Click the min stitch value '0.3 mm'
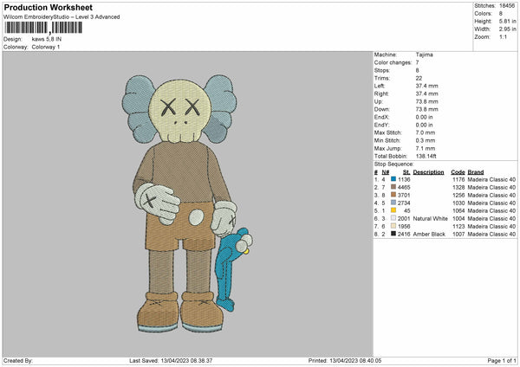 click(426, 140)
